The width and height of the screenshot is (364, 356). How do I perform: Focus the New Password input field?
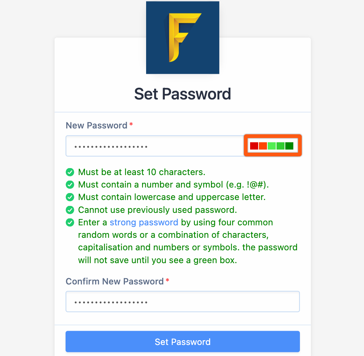pos(155,146)
